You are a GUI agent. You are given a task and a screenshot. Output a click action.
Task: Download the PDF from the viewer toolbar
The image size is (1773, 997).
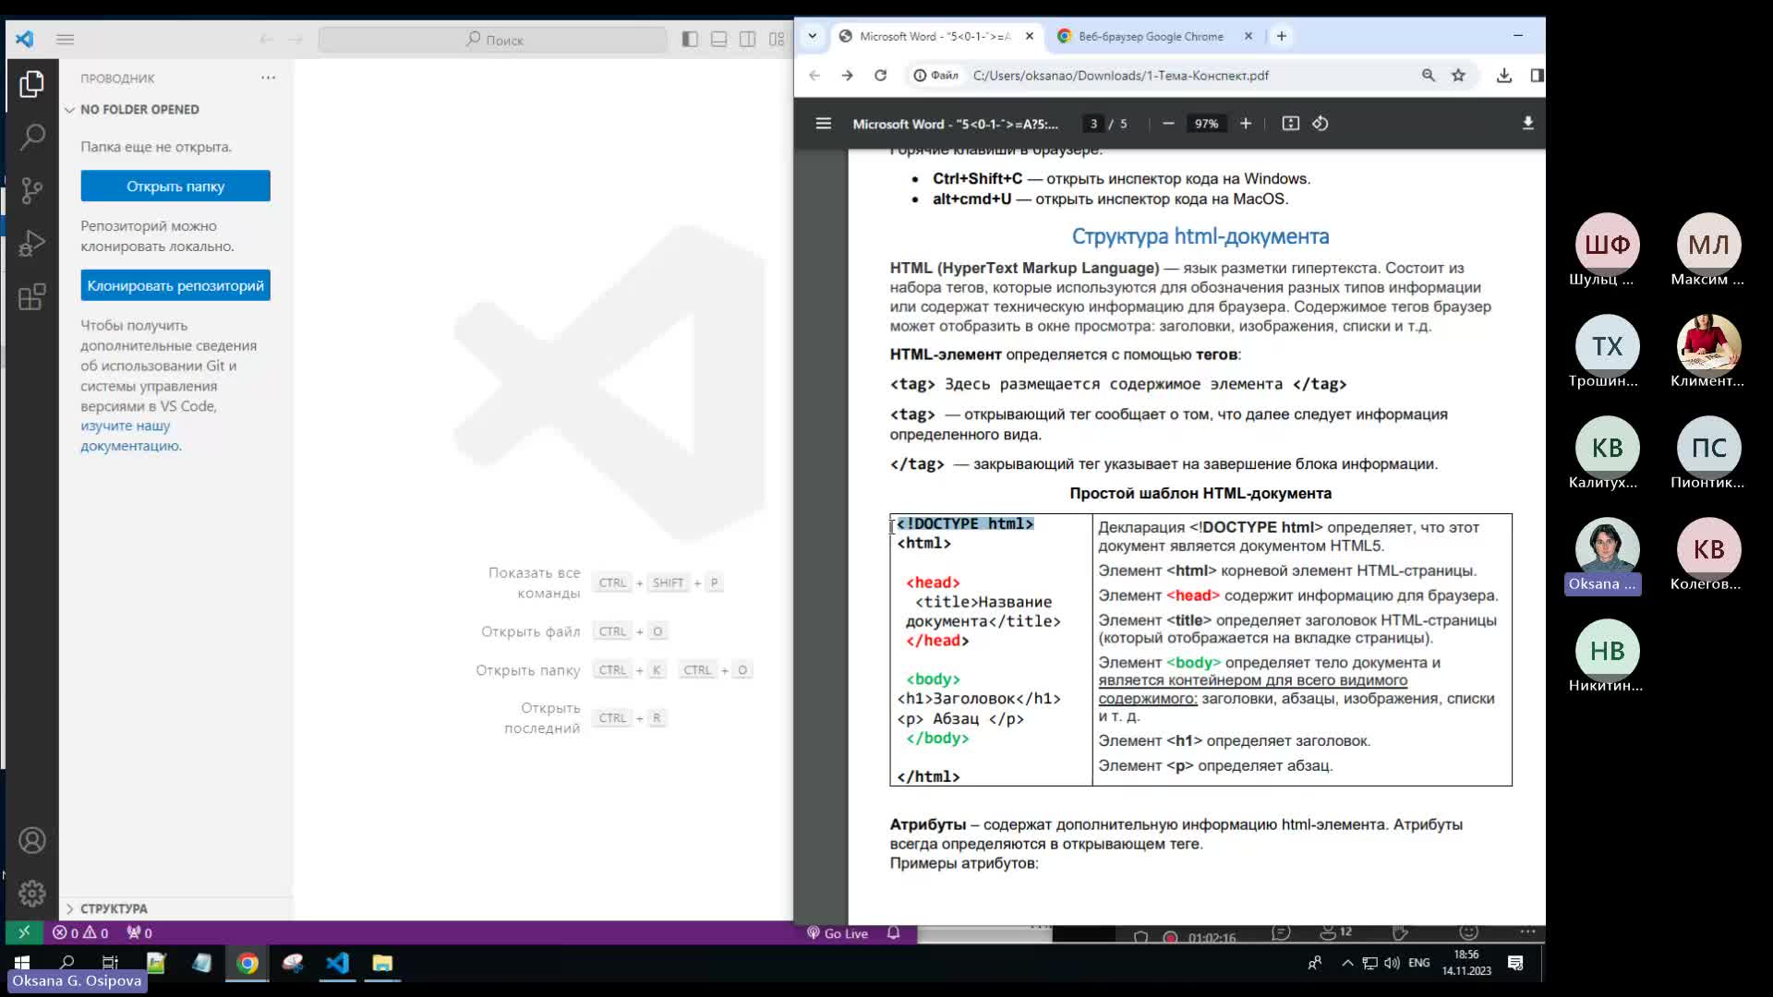1527,124
